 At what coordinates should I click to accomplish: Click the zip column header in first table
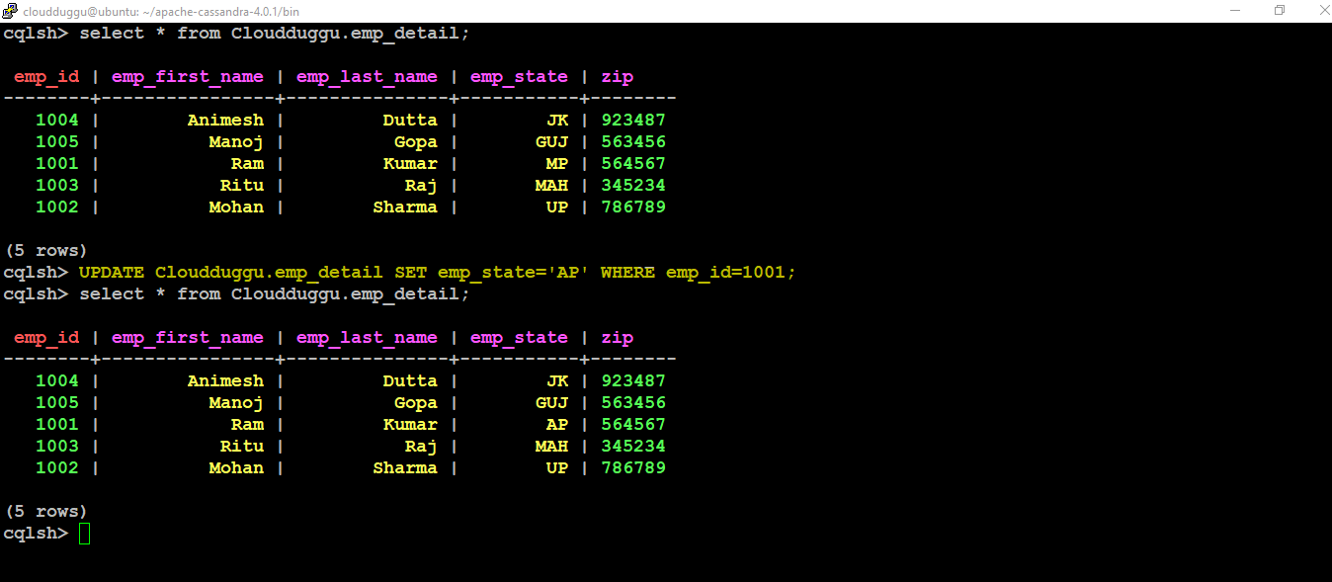(617, 77)
